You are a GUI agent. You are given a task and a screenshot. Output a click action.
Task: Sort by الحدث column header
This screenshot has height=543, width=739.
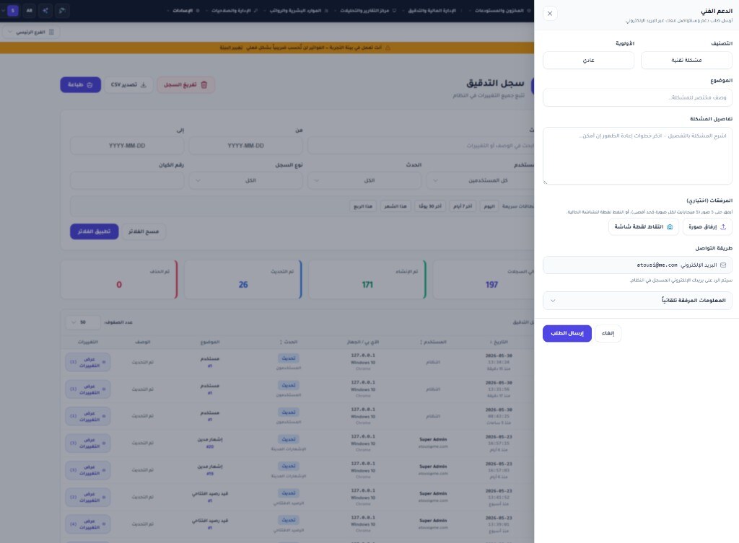pyautogui.click(x=289, y=342)
